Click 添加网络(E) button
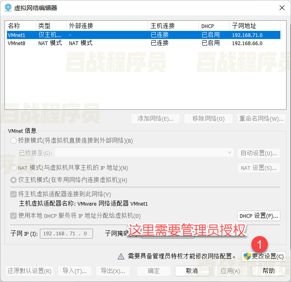This screenshot has height=282, width=291. tap(155, 119)
